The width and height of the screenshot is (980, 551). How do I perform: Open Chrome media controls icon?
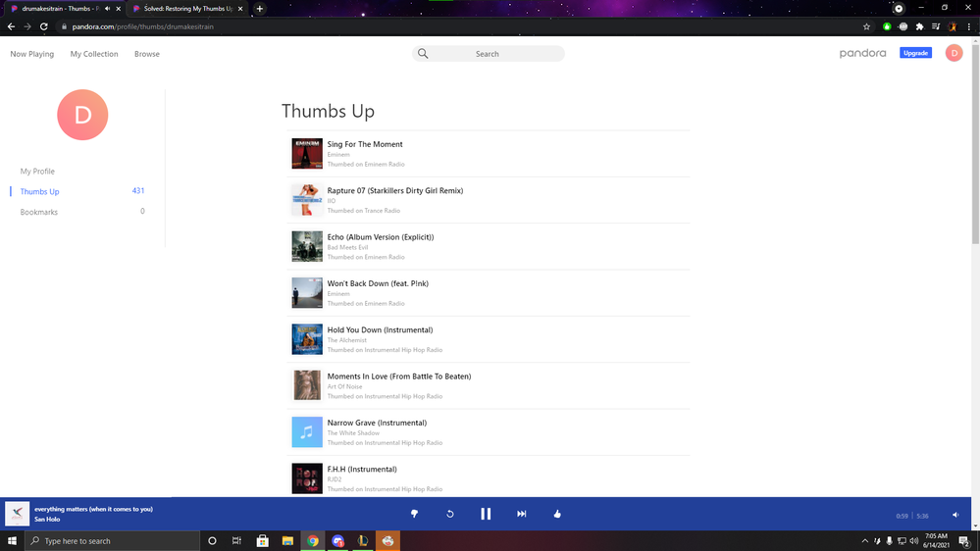click(936, 26)
